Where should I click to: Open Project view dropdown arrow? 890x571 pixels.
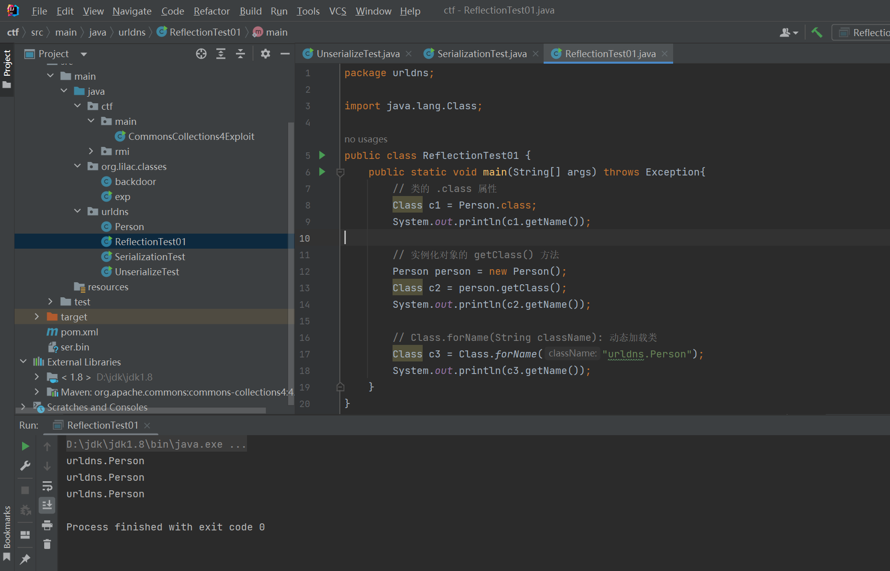[x=84, y=54]
